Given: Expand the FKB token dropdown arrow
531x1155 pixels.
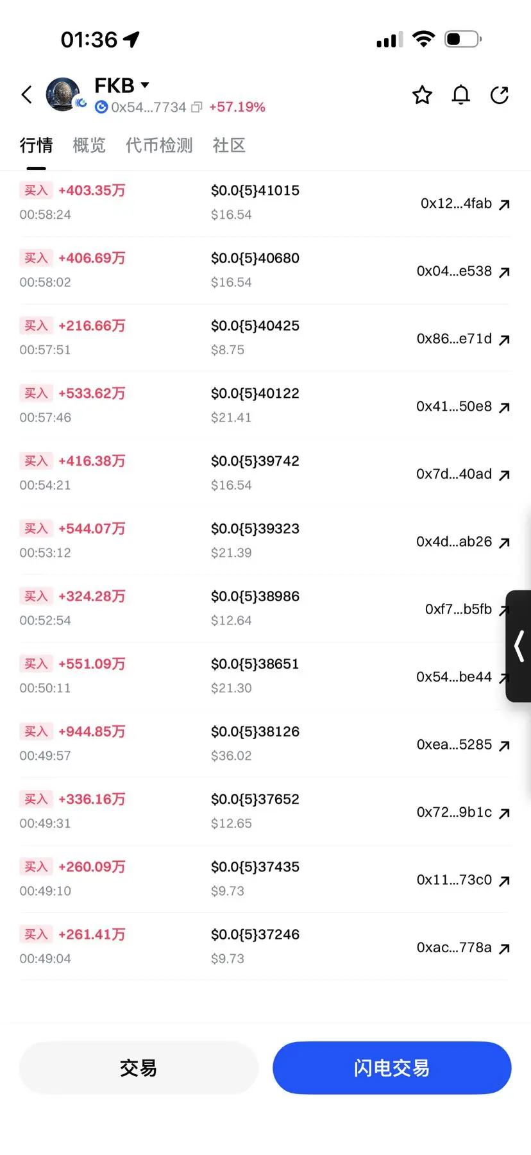Looking at the screenshot, I should point(145,85).
